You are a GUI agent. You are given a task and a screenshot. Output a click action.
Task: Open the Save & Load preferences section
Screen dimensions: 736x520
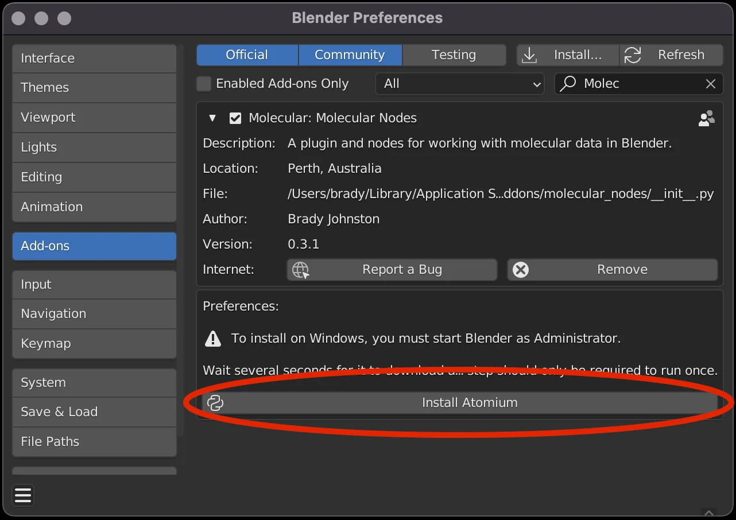(94, 412)
